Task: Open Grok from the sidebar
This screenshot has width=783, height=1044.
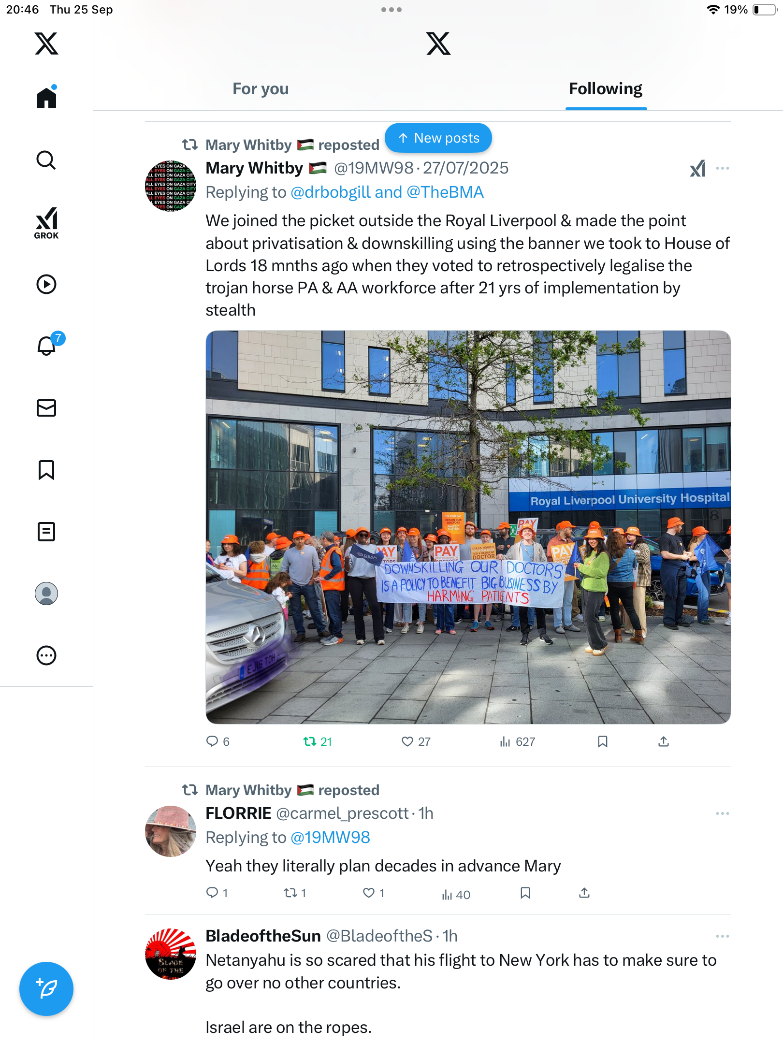Action: coord(46,223)
